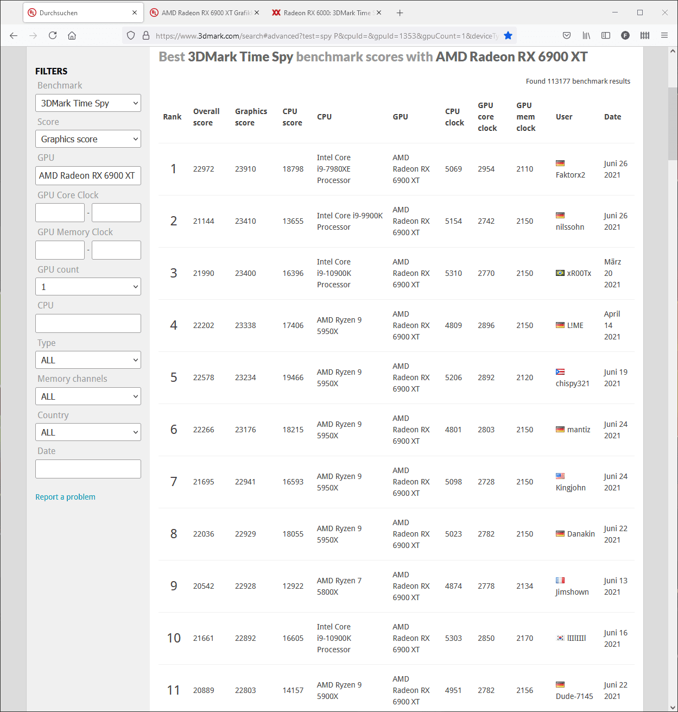Click the Date filter input field

click(88, 469)
